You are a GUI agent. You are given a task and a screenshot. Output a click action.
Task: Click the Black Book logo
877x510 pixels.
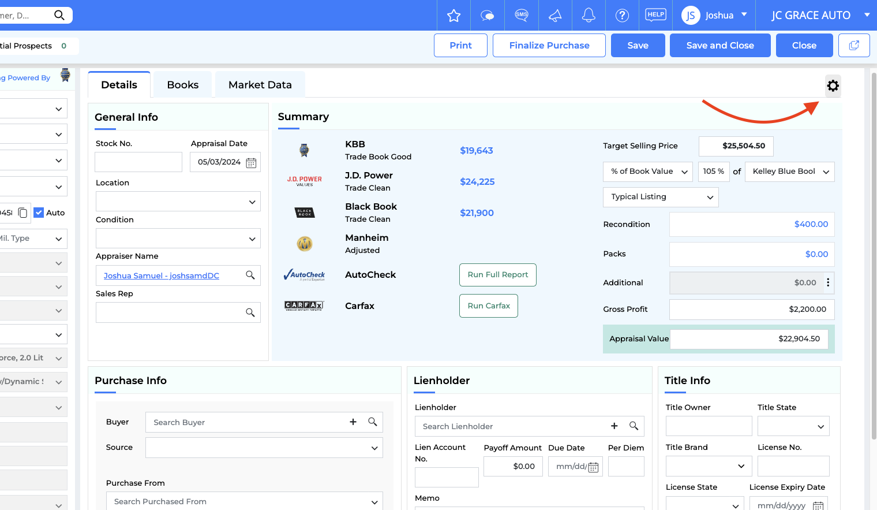(305, 213)
